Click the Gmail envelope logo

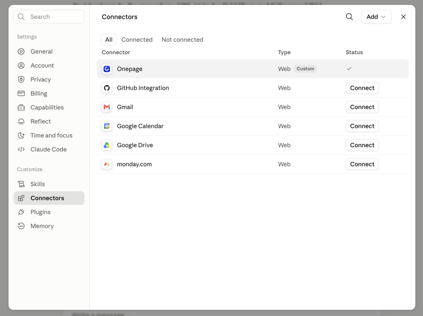coord(107,107)
